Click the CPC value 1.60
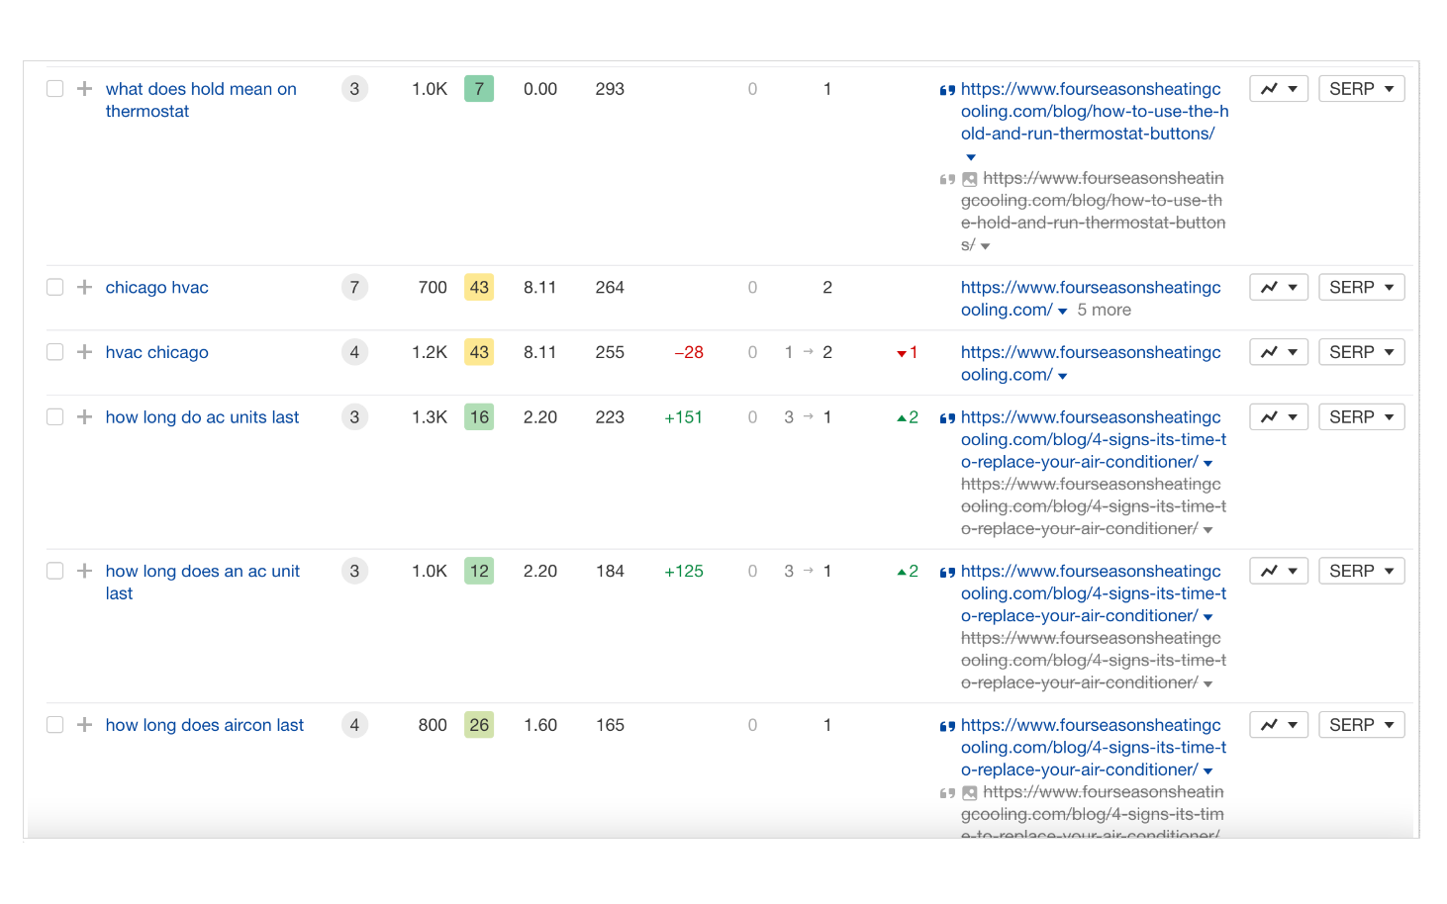The height and width of the screenshot is (904, 1447). coord(540,725)
